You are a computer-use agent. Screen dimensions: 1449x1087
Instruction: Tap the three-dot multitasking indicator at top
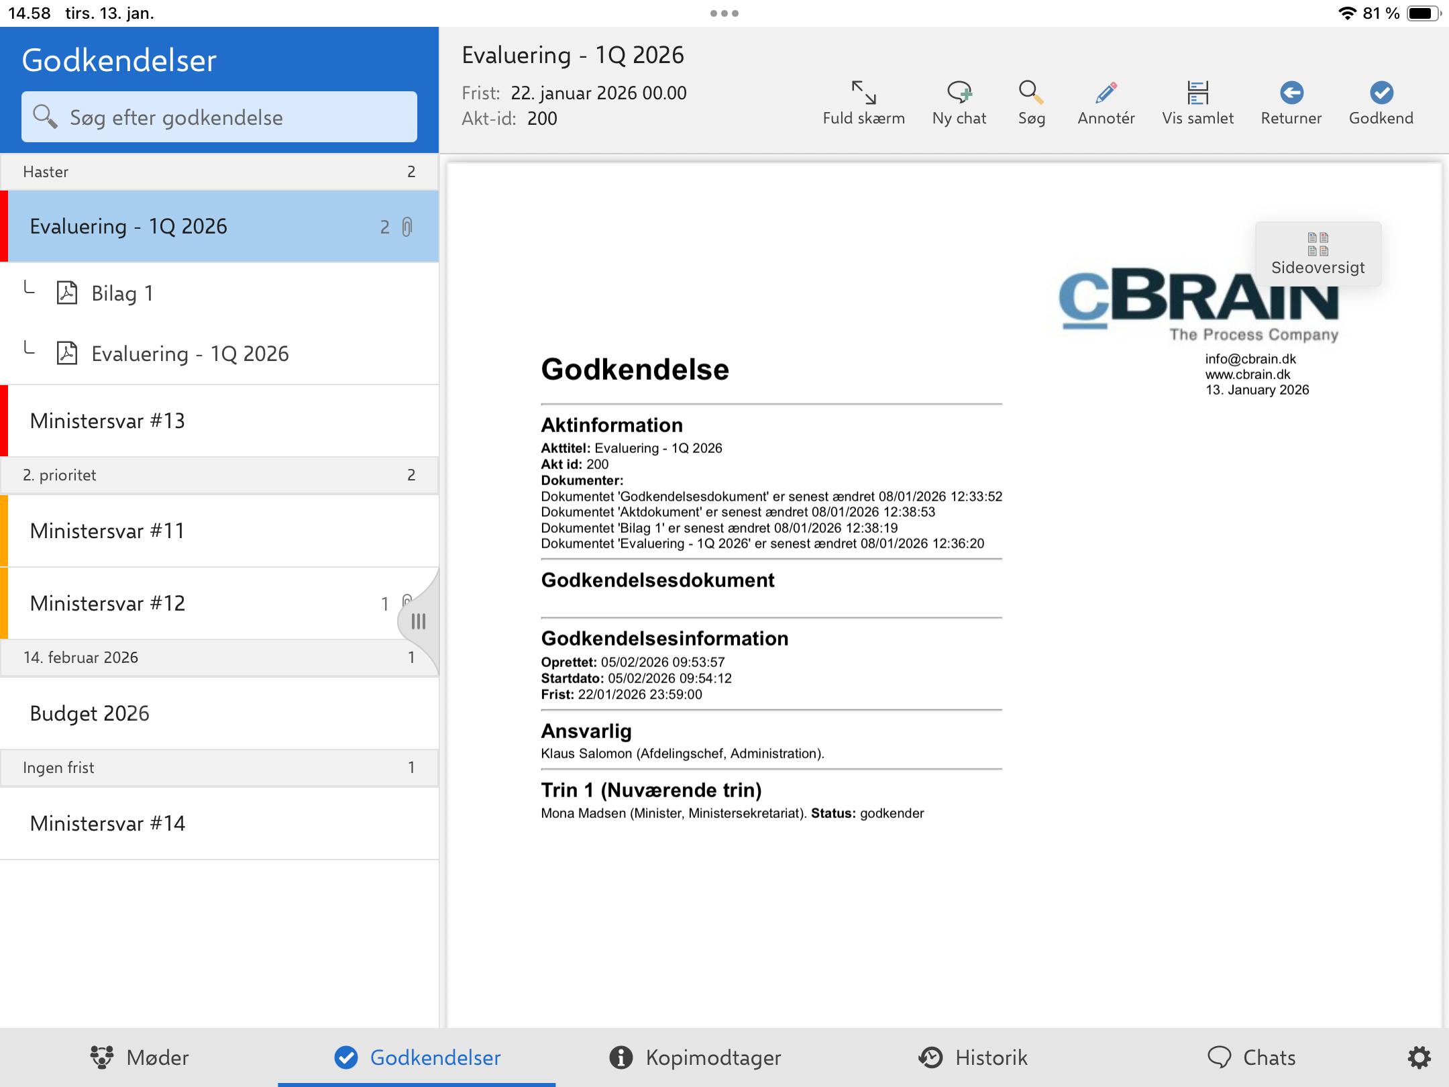click(x=724, y=13)
